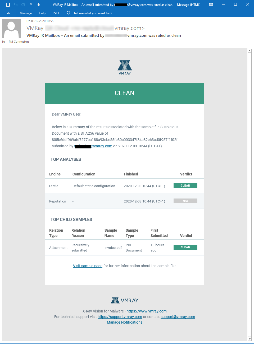This screenshot has width=254, height=344.
Task: Open the Customize Quick Access Toolbar dropdown
Action: coord(46,5)
